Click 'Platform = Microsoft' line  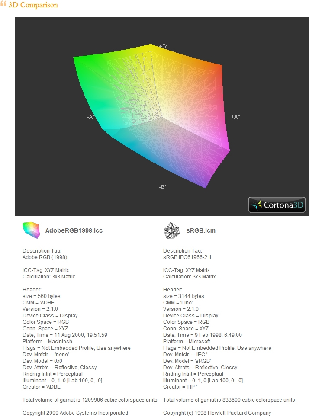point(187,342)
